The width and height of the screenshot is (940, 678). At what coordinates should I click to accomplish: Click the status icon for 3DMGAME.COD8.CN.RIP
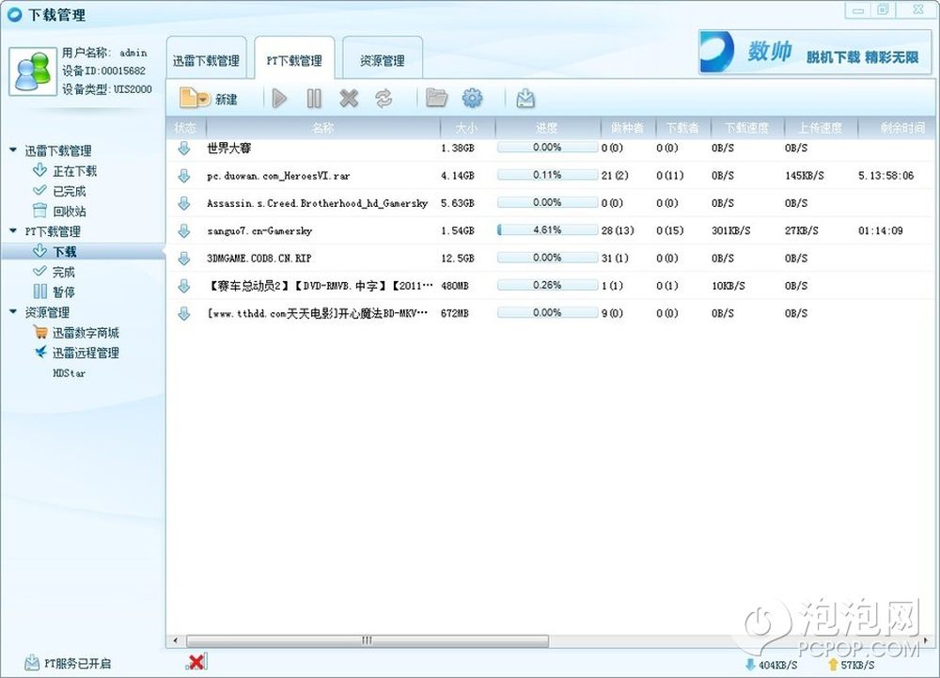coord(184,259)
